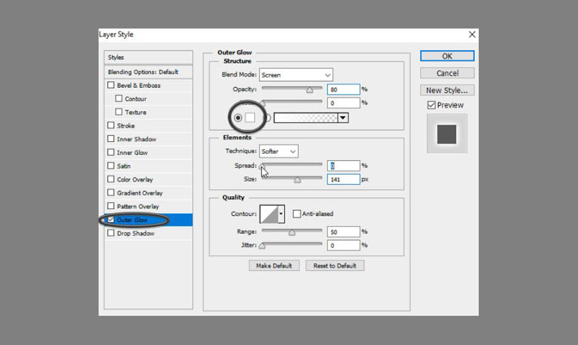Screen dimensions: 578x345
Task: Click the New Style... button
Action: click(x=447, y=90)
